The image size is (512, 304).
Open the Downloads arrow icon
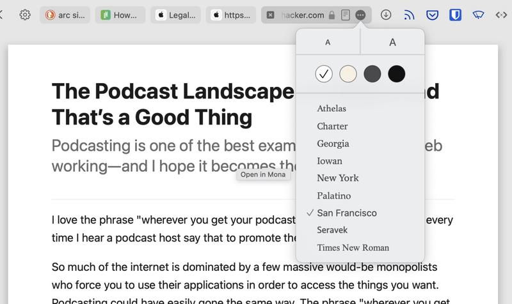(x=386, y=15)
